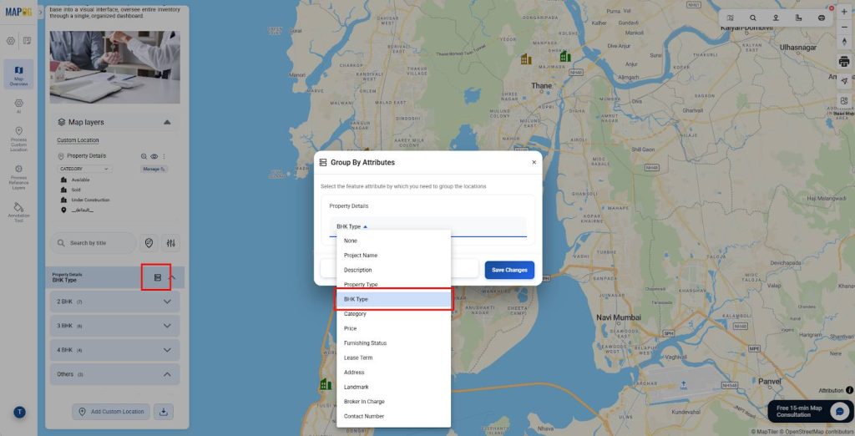855x436 pixels.
Task: Open the AI sidebar tool
Action: click(x=18, y=106)
